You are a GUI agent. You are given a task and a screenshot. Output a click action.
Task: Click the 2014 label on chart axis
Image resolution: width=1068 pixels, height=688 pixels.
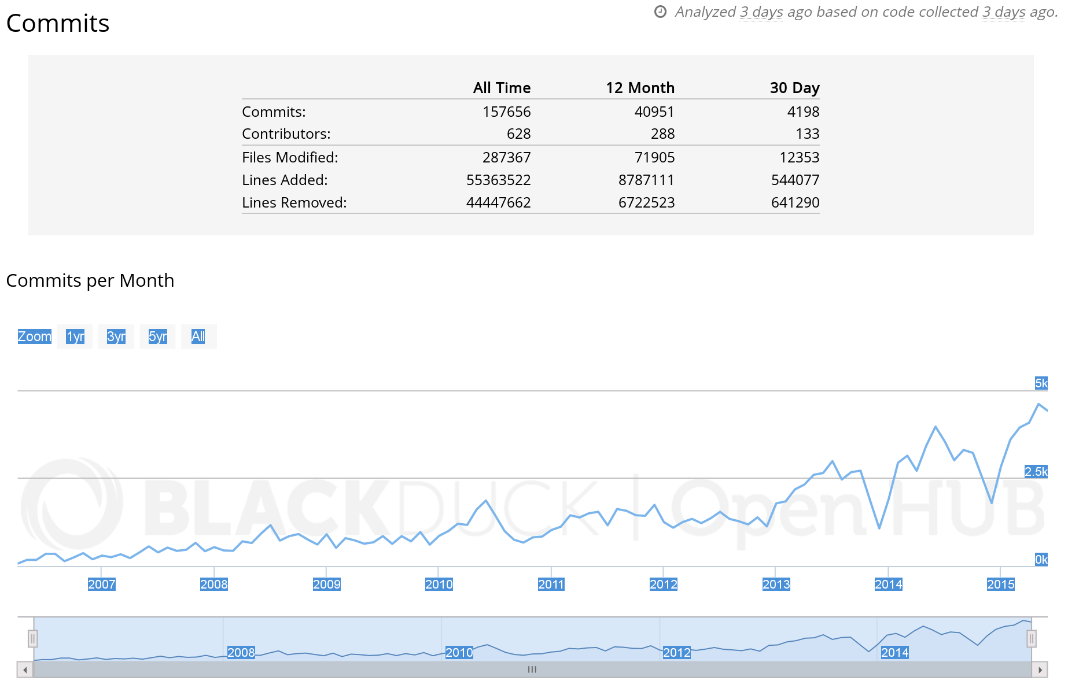click(x=888, y=585)
